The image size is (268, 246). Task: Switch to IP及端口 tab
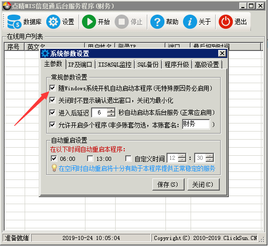[x=80, y=65]
